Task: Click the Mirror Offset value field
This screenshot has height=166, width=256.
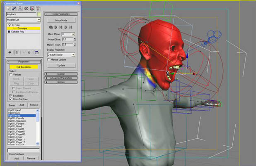Action: point(68,39)
